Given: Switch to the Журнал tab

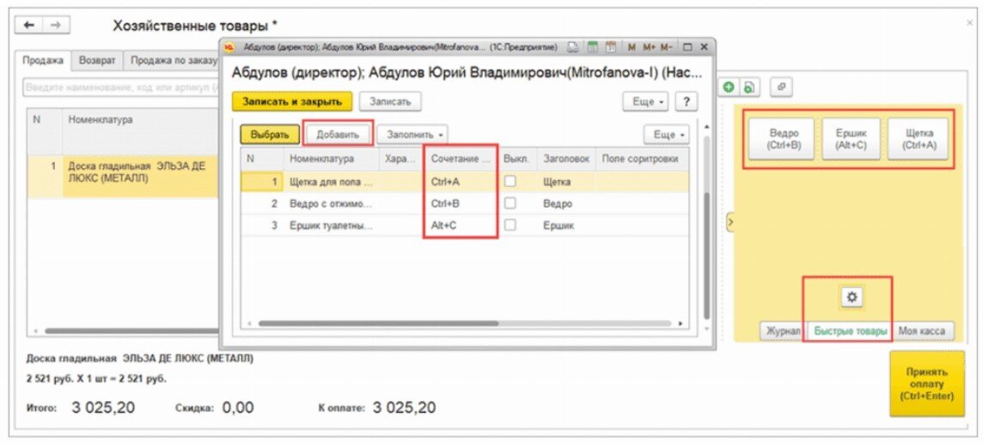Looking at the screenshot, I should click(x=783, y=331).
